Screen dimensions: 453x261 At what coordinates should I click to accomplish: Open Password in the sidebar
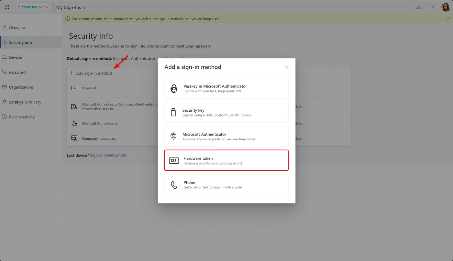click(x=31, y=72)
